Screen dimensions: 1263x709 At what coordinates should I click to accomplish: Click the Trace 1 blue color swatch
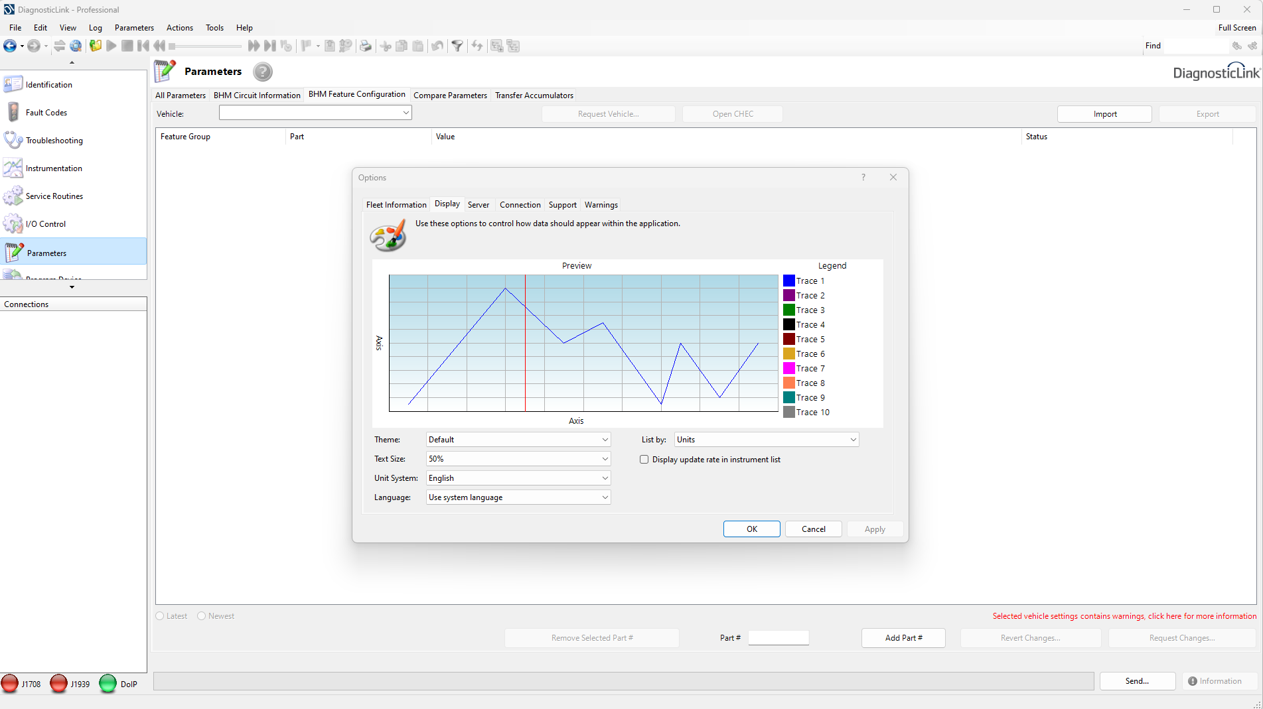[x=789, y=281]
